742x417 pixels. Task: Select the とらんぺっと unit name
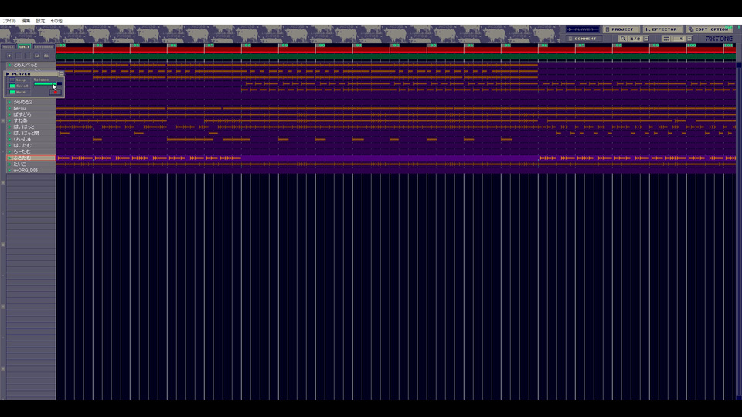click(x=25, y=65)
